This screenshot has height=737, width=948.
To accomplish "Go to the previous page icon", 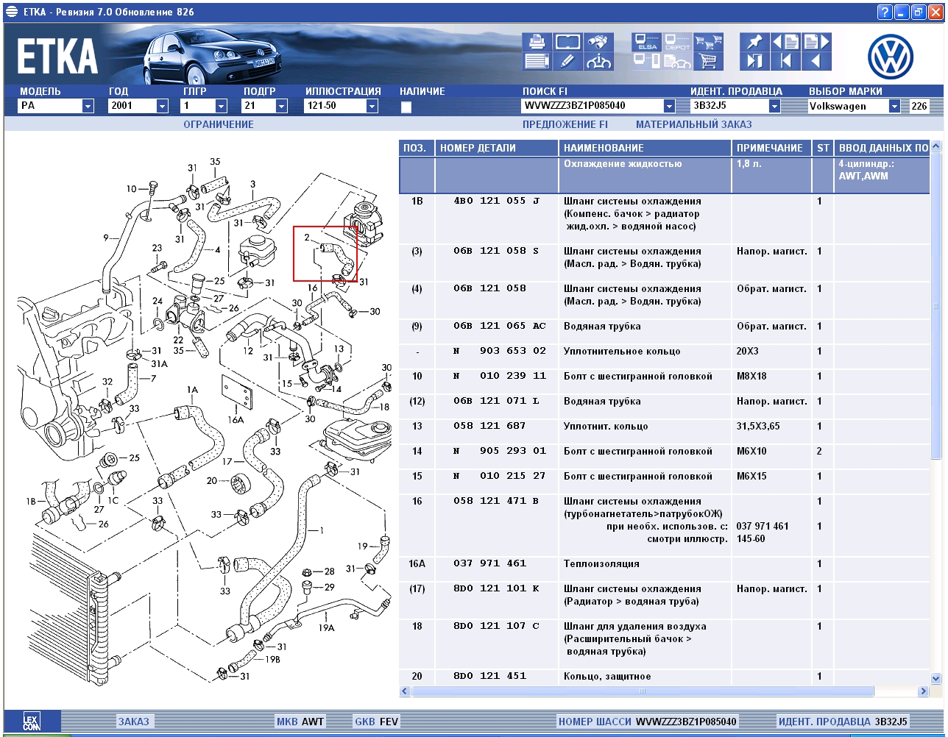I will [785, 42].
